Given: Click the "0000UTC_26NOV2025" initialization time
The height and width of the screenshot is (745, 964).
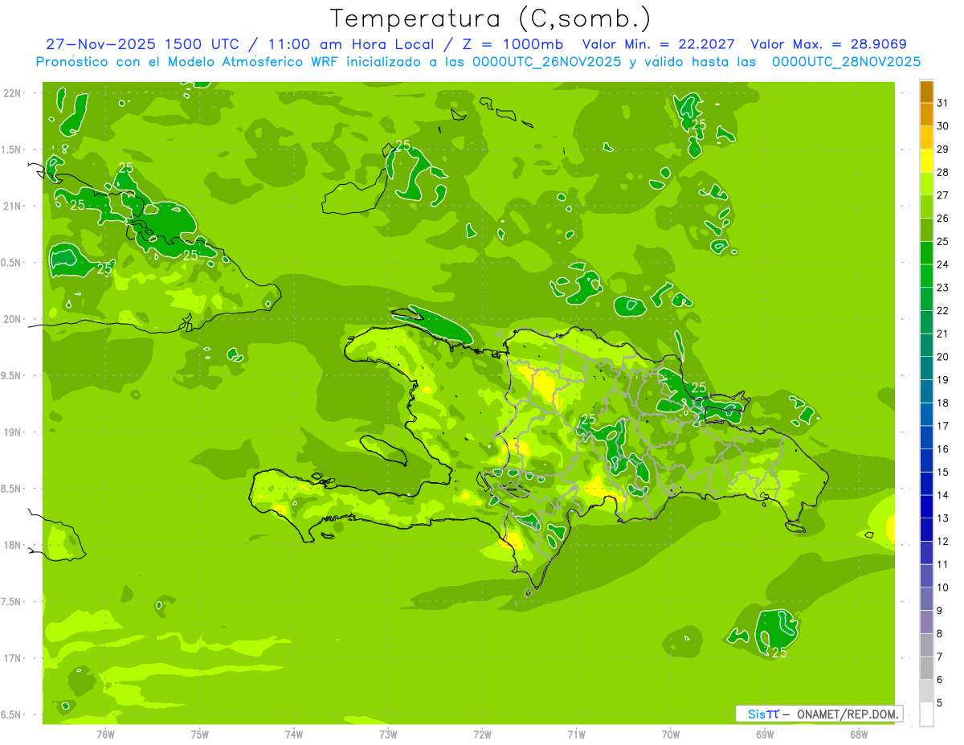Looking at the screenshot, I should [x=546, y=62].
